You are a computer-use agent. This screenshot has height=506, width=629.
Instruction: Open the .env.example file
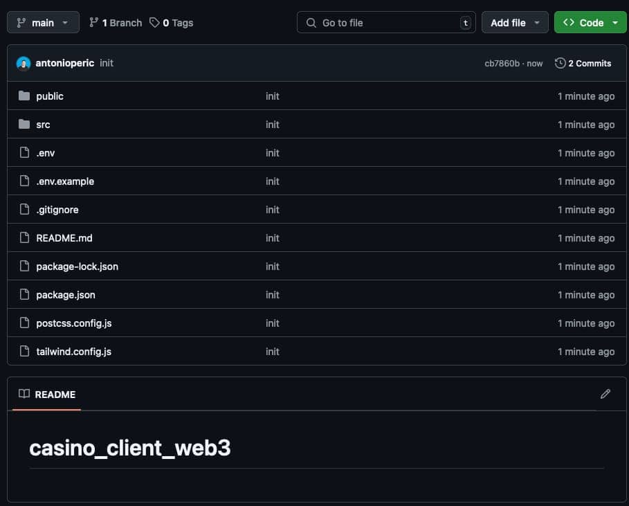(65, 181)
